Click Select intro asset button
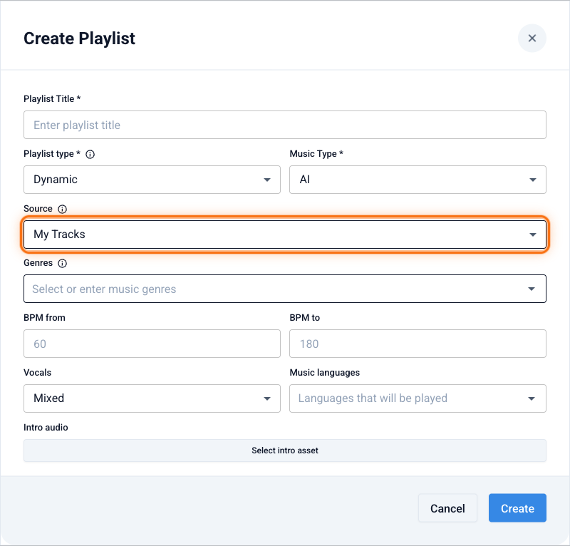The width and height of the screenshot is (570, 546). coord(284,450)
